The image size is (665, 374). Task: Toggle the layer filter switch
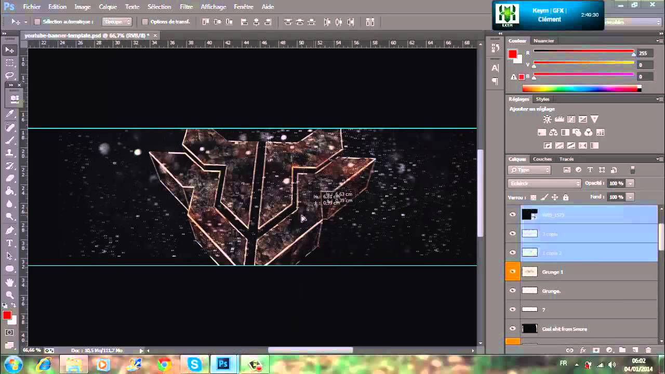click(632, 170)
